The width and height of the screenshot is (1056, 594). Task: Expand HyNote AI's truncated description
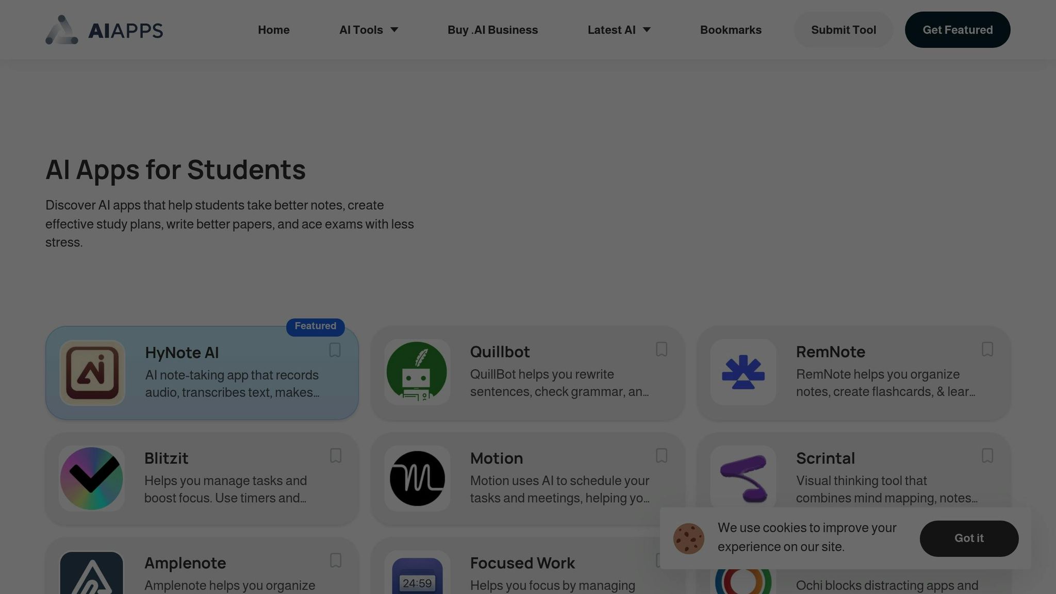(233, 384)
